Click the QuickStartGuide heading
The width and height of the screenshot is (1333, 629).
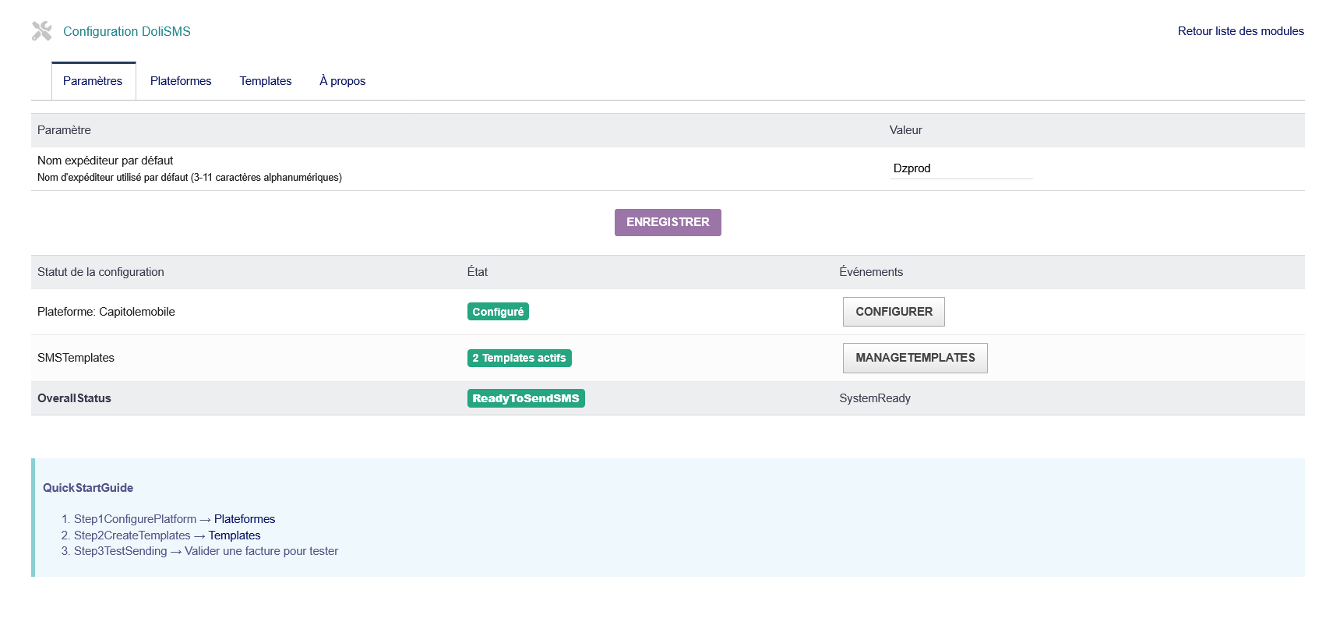tap(88, 488)
